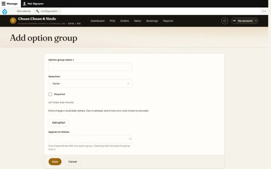Open the Selection dropdown

(x=90, y=84)
